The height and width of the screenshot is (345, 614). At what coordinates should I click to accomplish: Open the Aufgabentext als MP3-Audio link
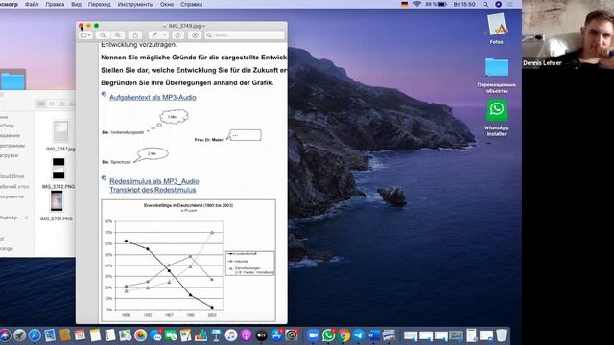point(153,97)
